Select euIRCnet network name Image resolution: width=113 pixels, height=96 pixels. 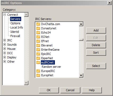tap(48, 62)
